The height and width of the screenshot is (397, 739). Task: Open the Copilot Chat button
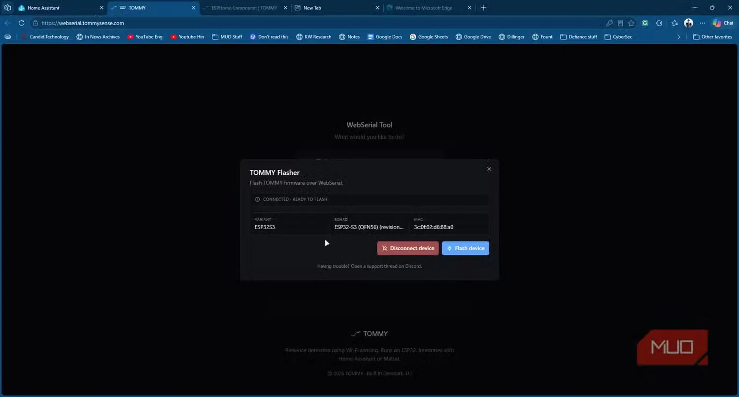point(723,23)
